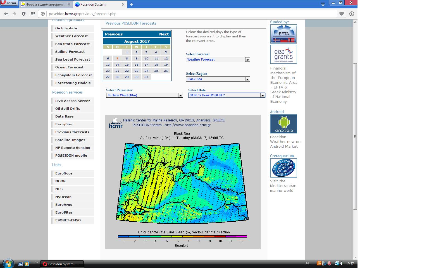Click the Beaufort 10 red color swatch

coord(220,236)
